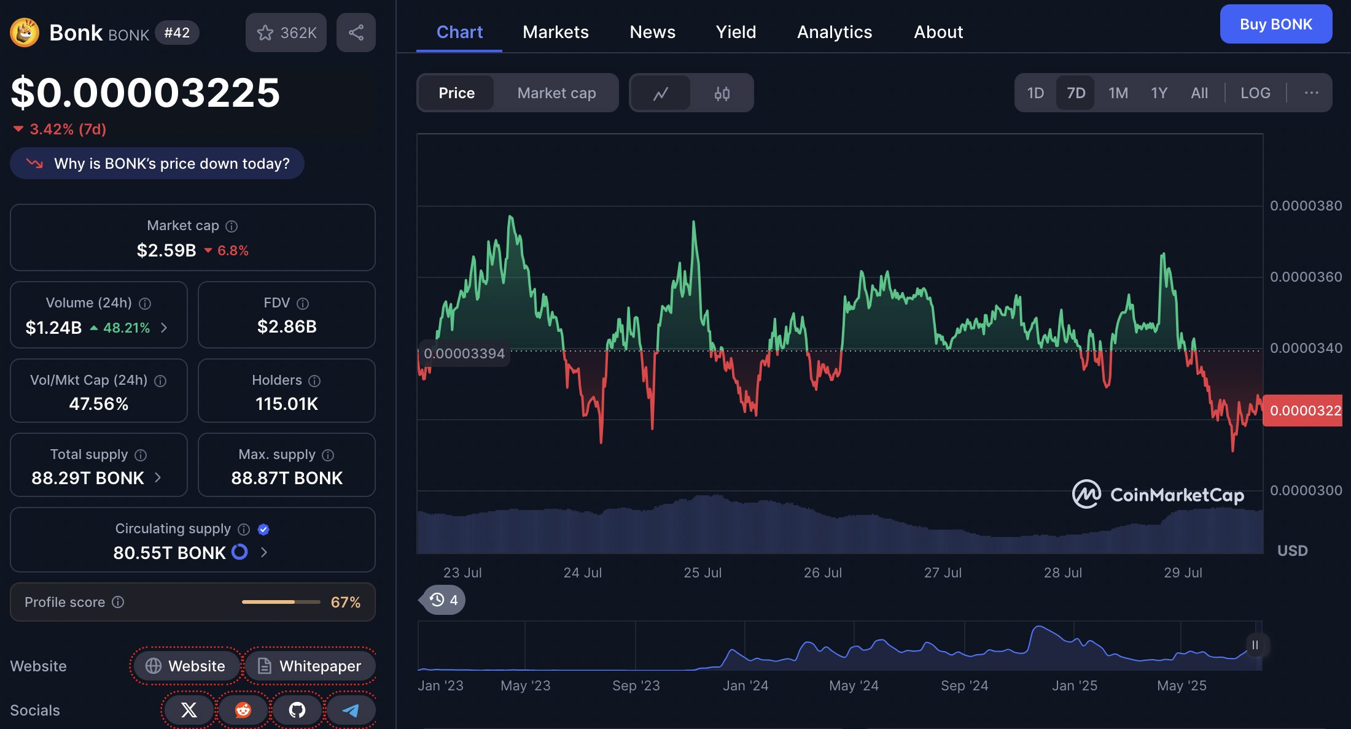1351x729 pixels.
Task: Open the share button next to watchlist
Action: click(x=356, y=33)
